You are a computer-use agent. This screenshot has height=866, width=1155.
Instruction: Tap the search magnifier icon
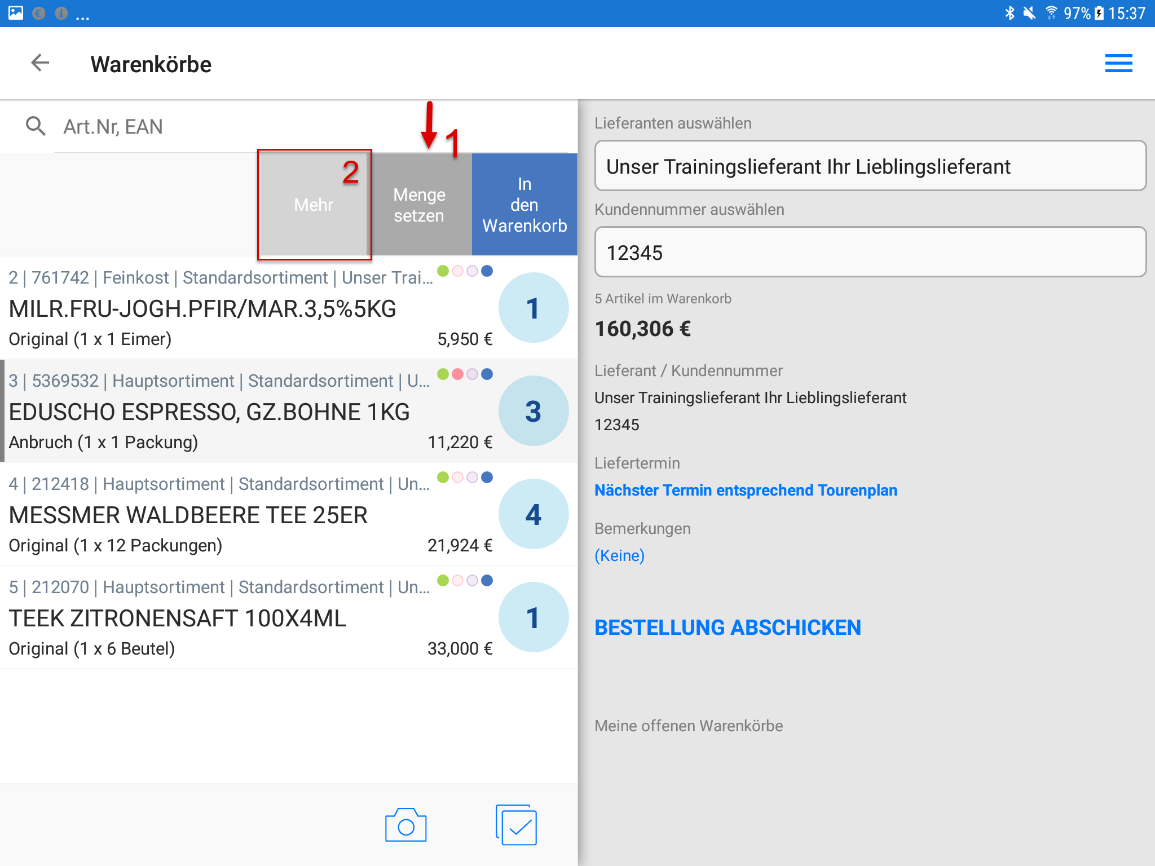click(x=36, y=126)
